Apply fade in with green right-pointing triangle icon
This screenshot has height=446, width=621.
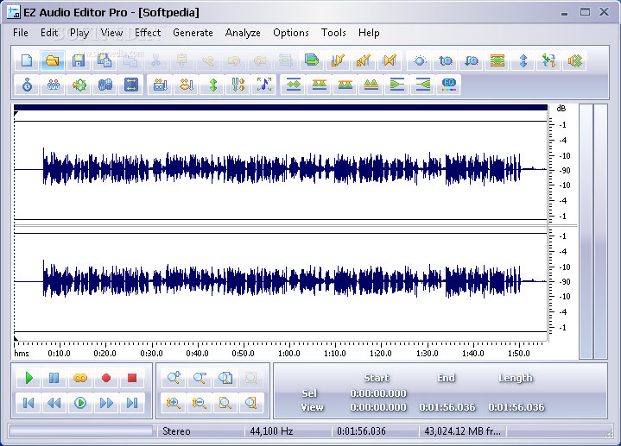click(x=396, y=85)
